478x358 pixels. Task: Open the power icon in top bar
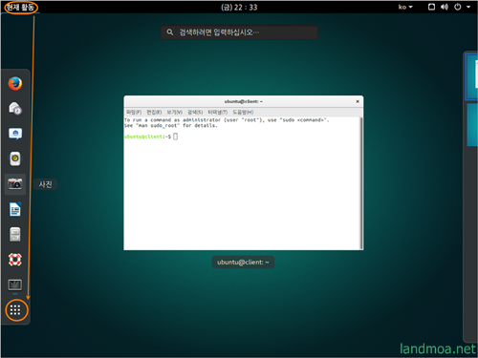pos(458,7)
